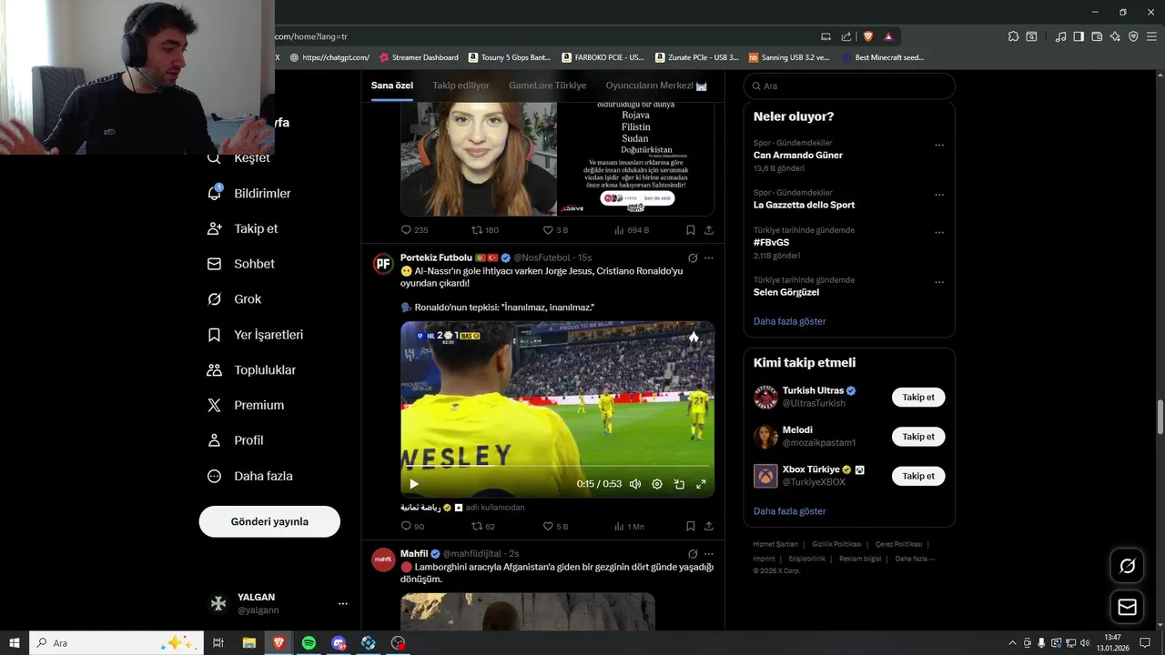Viewport: 1165px width, 655px height.
Task: Bookmark the post with 694 B views
Action: (x=691, y=230)
